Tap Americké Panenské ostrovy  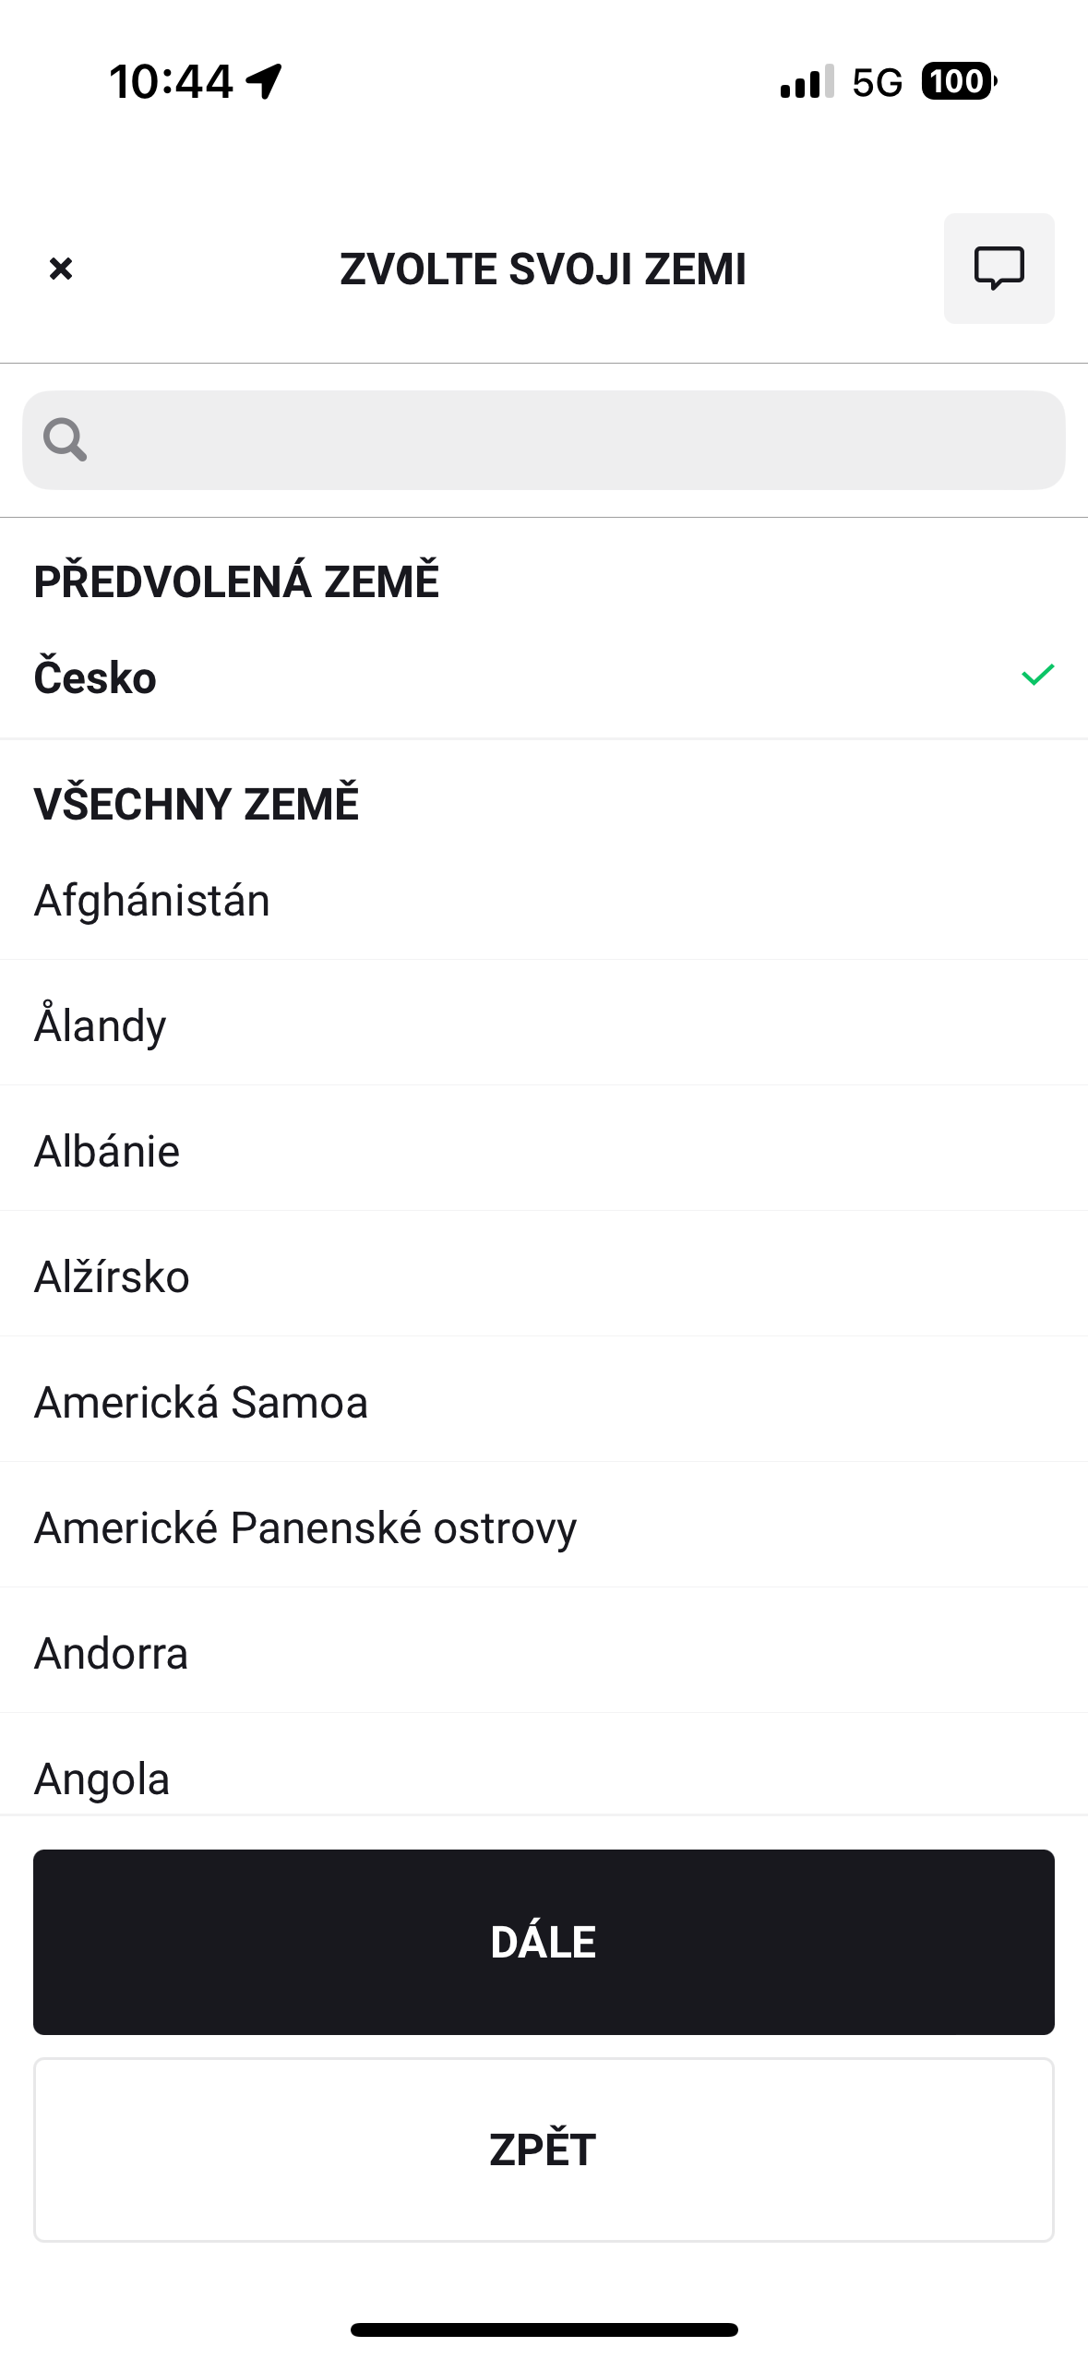[305, 1527]
